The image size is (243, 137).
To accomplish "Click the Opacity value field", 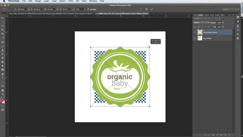I will tap(219, 23).
